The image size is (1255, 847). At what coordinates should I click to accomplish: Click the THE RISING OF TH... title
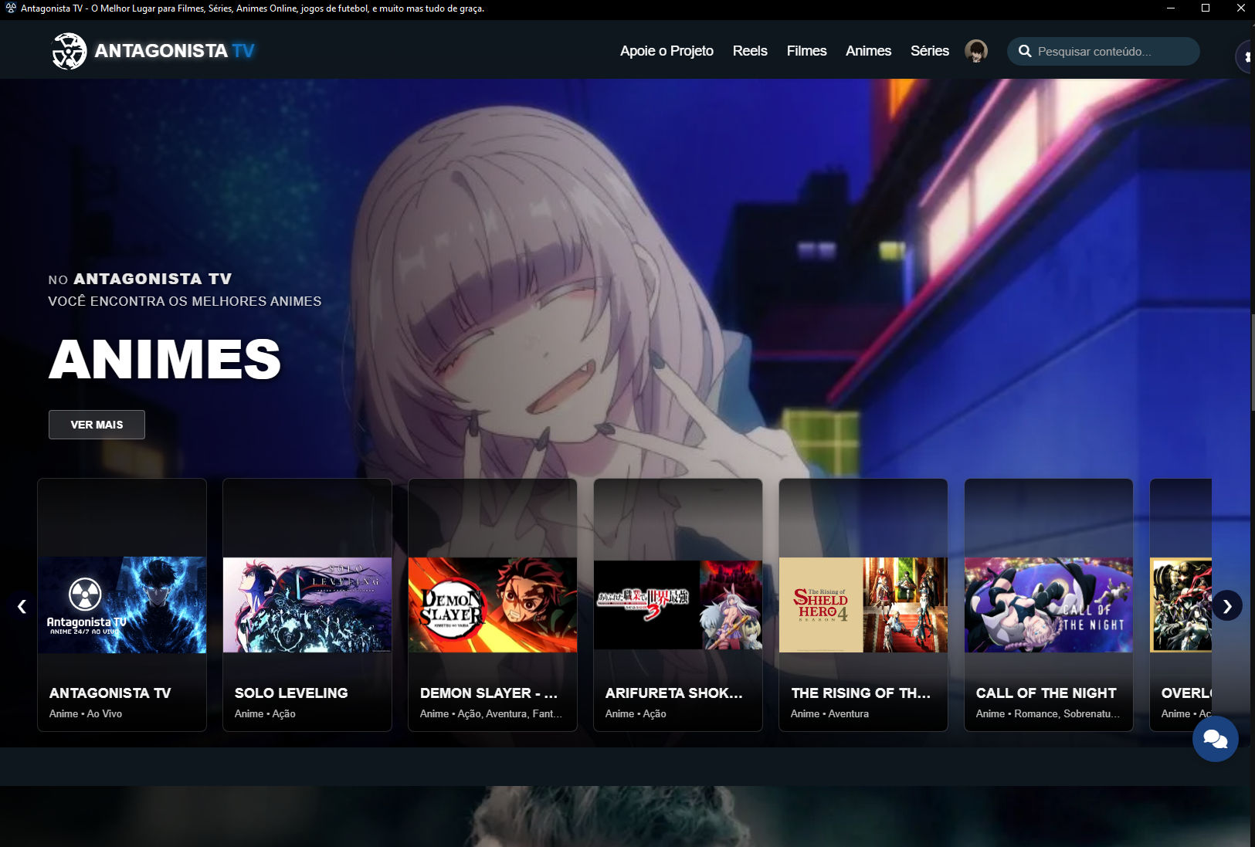(860, 693)
